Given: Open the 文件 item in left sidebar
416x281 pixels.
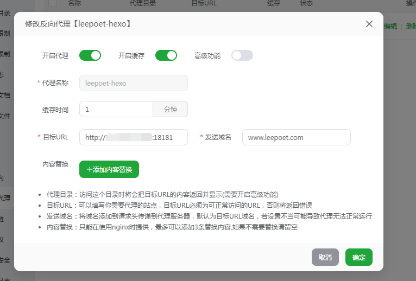Looking at the screenshot, I should [x=5, y=116].
